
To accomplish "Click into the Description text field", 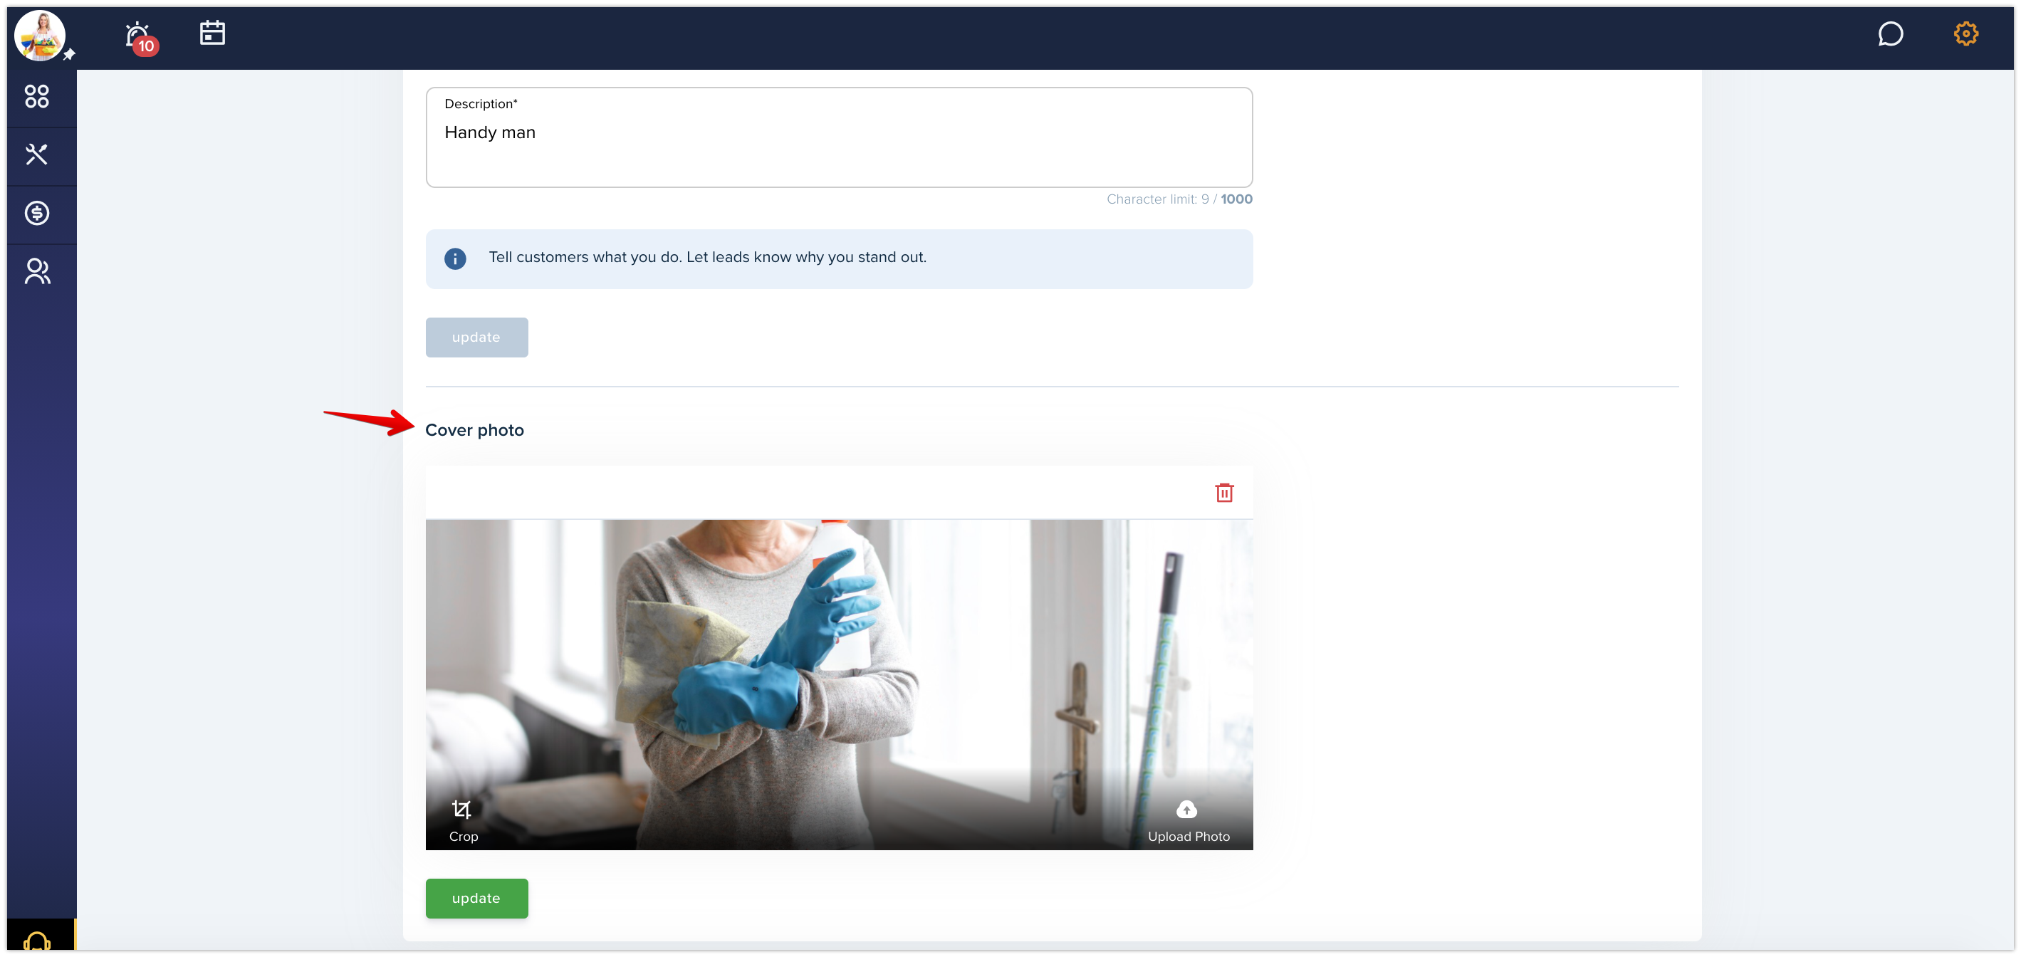I will (839, 137).
